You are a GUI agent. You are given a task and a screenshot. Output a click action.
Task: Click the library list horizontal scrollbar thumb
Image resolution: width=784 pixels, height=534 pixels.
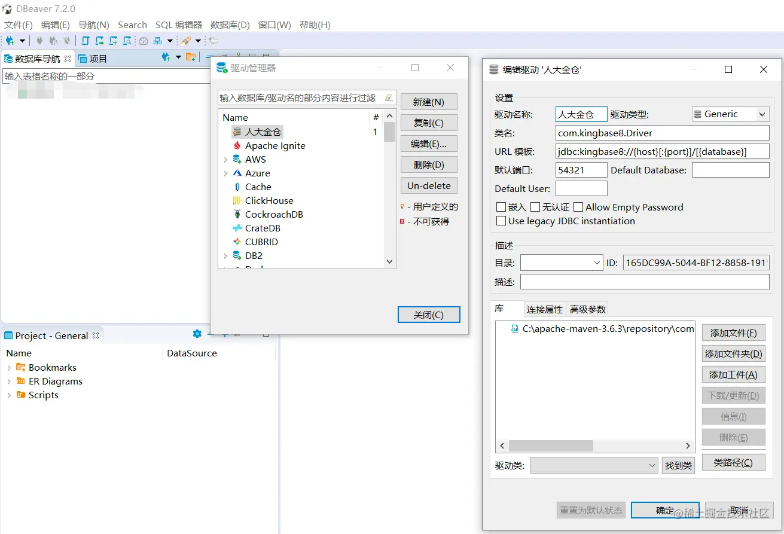coord(551,445)
